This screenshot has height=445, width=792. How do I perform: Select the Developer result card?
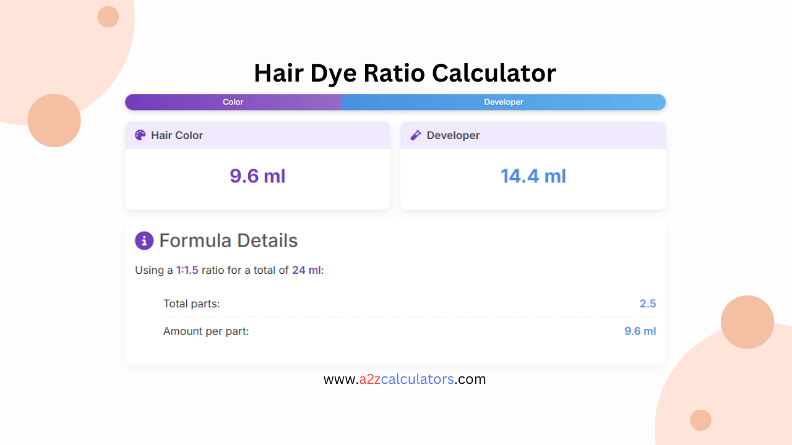pyautogui.click(x=533, y=166)
